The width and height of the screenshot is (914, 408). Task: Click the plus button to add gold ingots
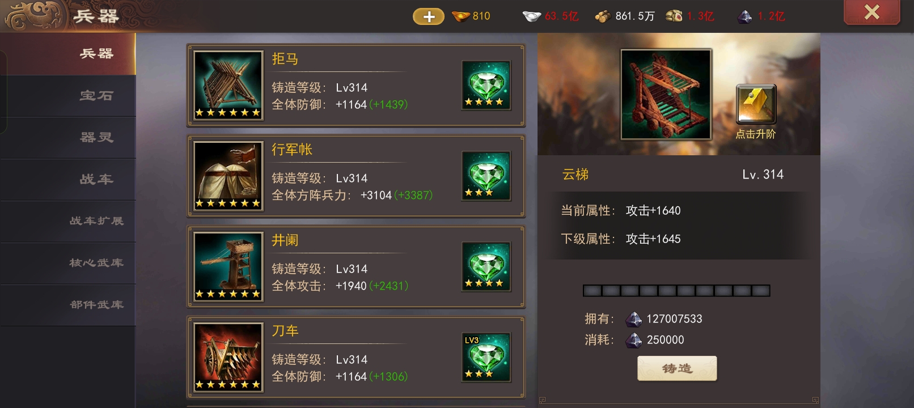(429, 16)
